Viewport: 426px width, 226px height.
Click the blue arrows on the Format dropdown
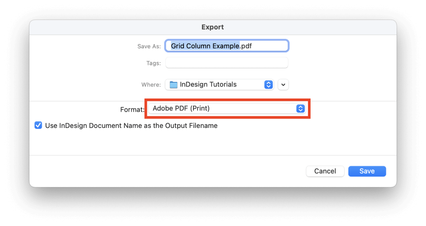300,108
